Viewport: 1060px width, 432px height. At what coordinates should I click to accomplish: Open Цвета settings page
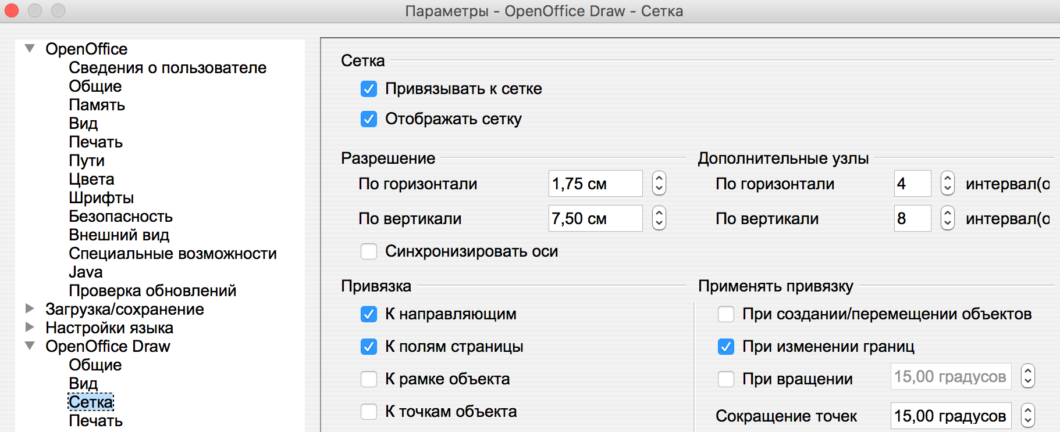[91, 179]
